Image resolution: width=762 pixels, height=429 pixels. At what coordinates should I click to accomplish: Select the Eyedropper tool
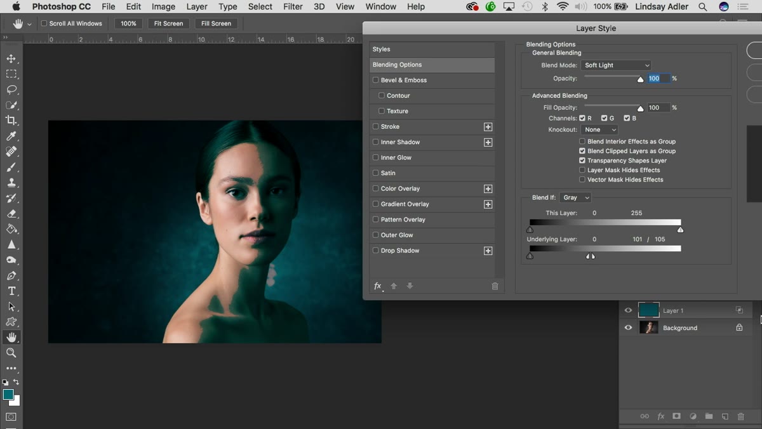tap(11, 136)
